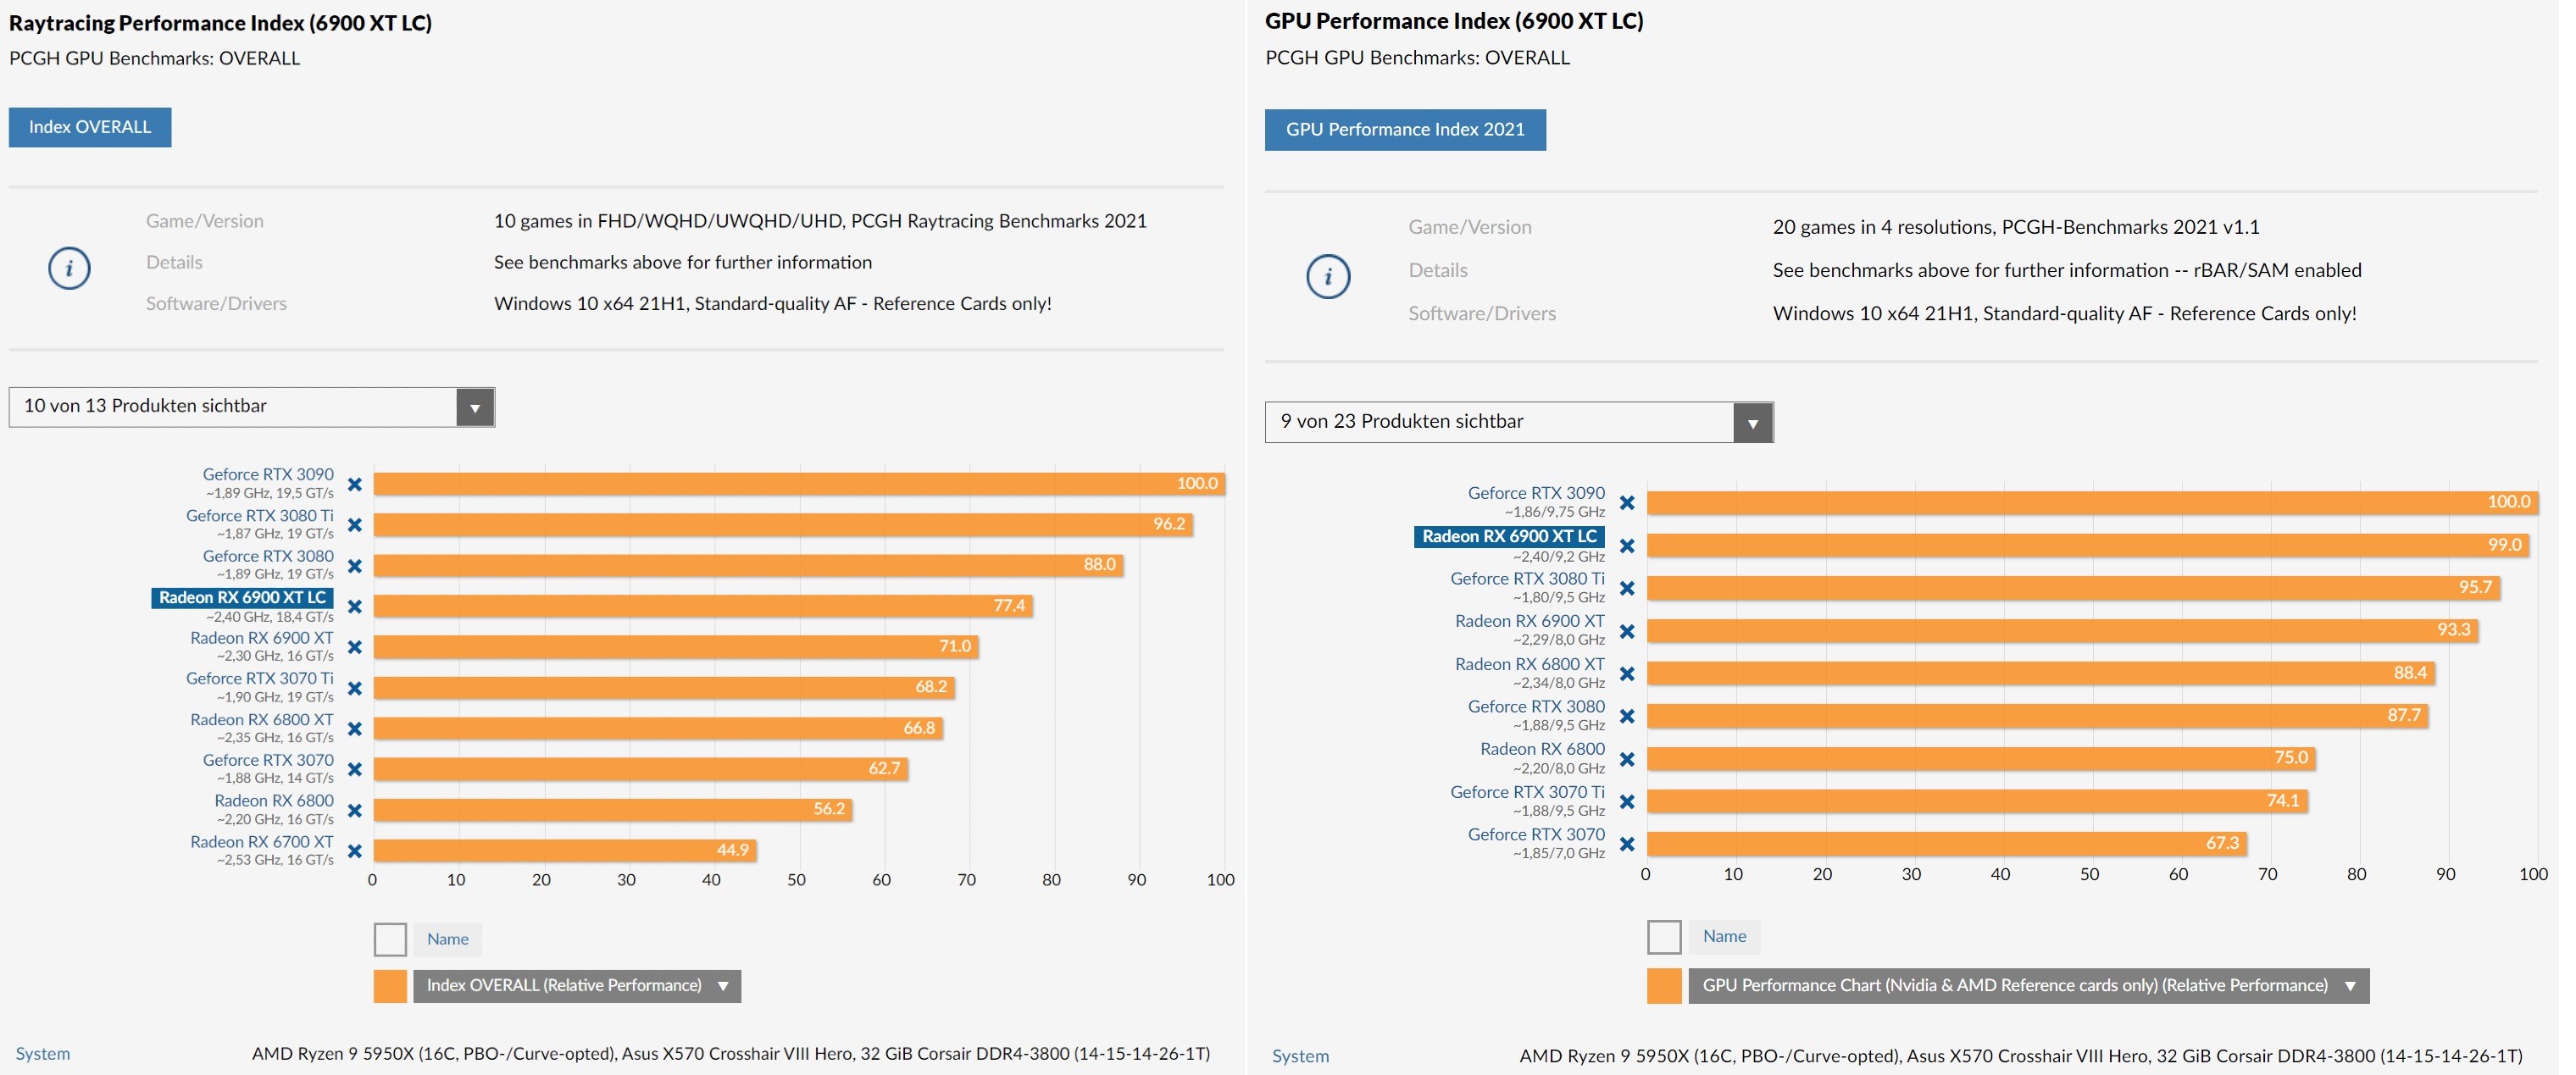2576x1075 pixels.
Task: Remove Geforce RTX 3090 from GPU Performance chart
Action: pyautogui.click(x=1627, y=503)
